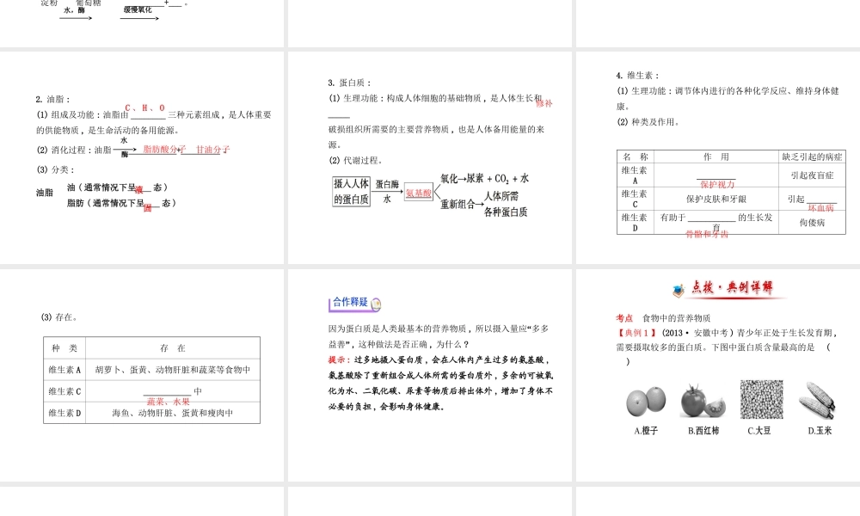Click the table cell 佝偻病
860x516 pixels.
tap(813, 223)
